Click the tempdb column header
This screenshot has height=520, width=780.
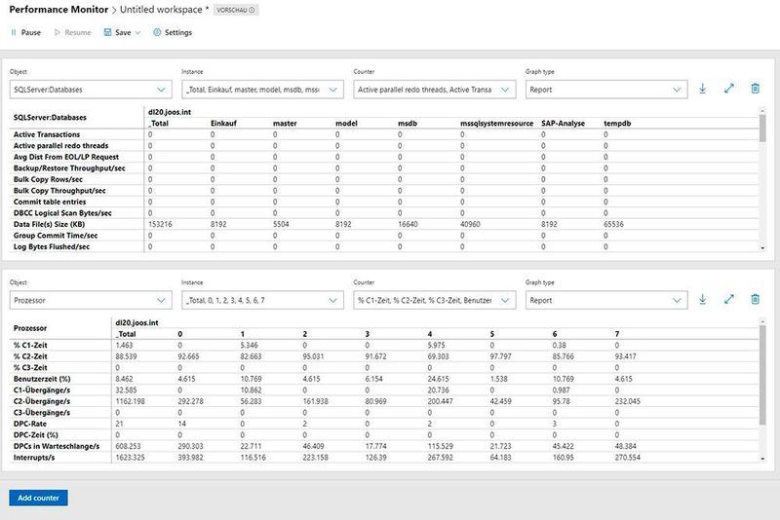tap(617, 123)
